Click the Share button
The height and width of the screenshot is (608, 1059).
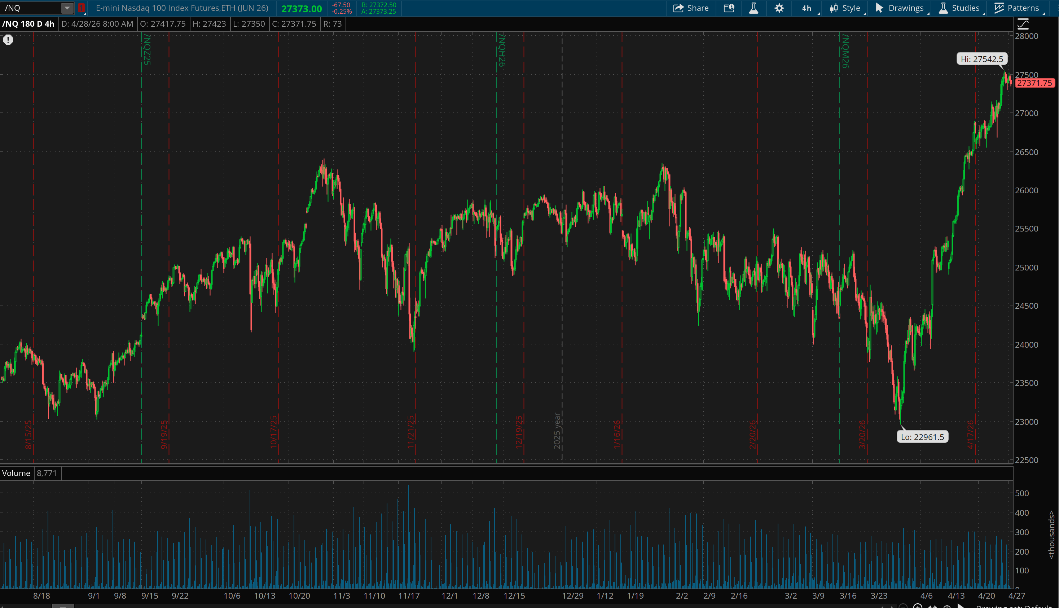click(691, 8)
